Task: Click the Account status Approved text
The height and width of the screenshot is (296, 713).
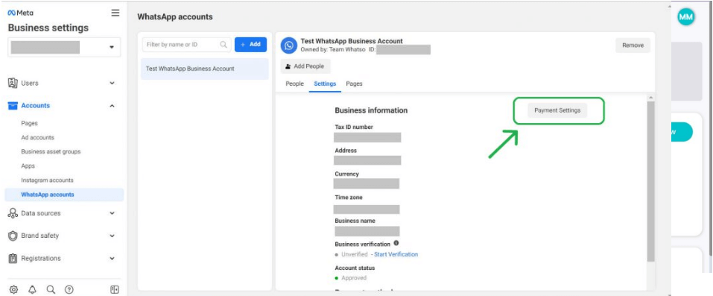Action: click(x=353, y=278)
